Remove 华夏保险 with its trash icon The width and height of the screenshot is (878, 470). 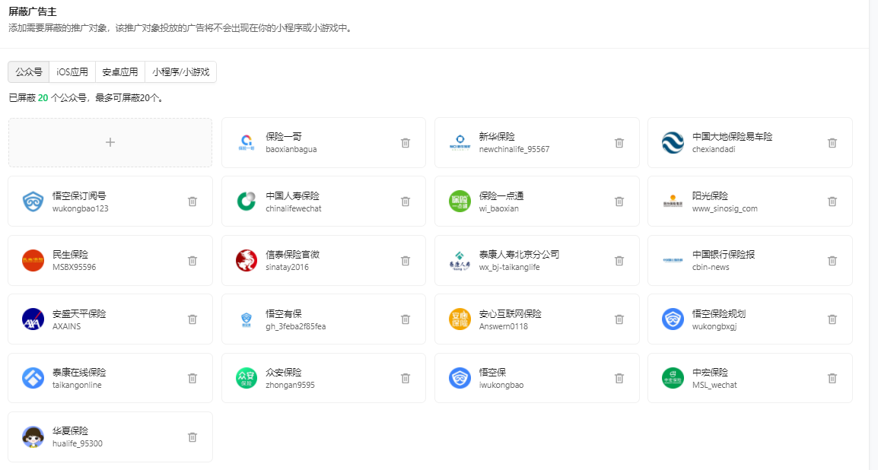[x=192, y=437]
